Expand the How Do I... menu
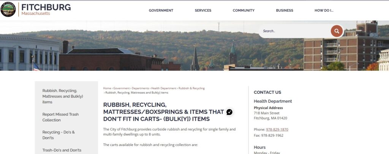This screenshot has width=389, height=154. click(x=324, y=10)
